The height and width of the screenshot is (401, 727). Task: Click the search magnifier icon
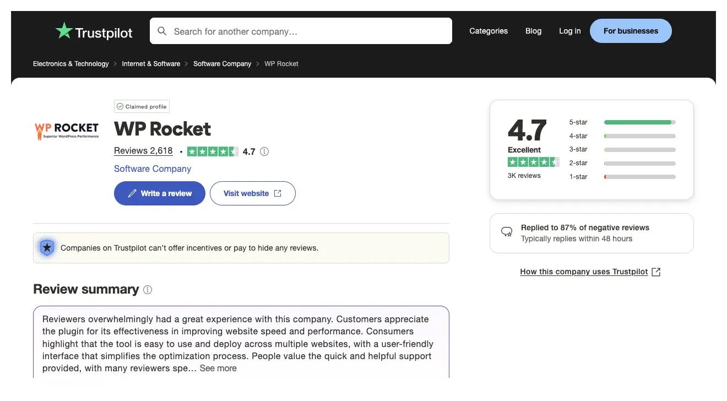click(162, 31)
